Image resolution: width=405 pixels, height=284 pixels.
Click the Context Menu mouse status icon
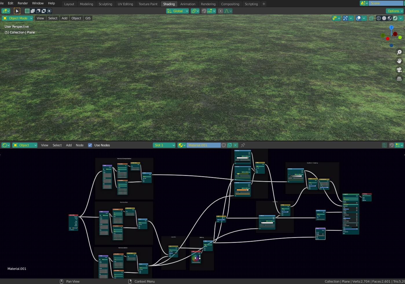(130, 281)
